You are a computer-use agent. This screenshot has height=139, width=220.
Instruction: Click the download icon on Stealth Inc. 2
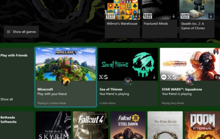(x=211, y=16)
